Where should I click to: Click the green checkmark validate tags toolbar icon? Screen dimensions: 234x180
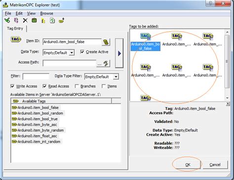point(7,20)
